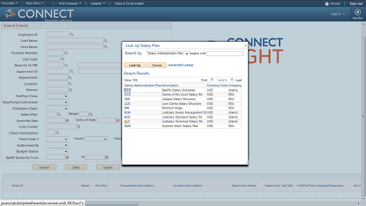
Task: Open District lookup magnifier
Action: pyautogui.click(x=70, y=90)
